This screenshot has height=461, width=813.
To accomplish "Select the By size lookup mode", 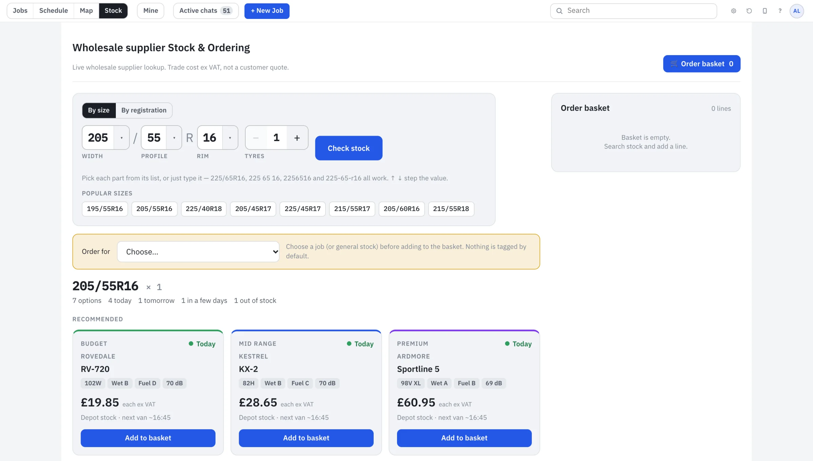I will [99, 110].
